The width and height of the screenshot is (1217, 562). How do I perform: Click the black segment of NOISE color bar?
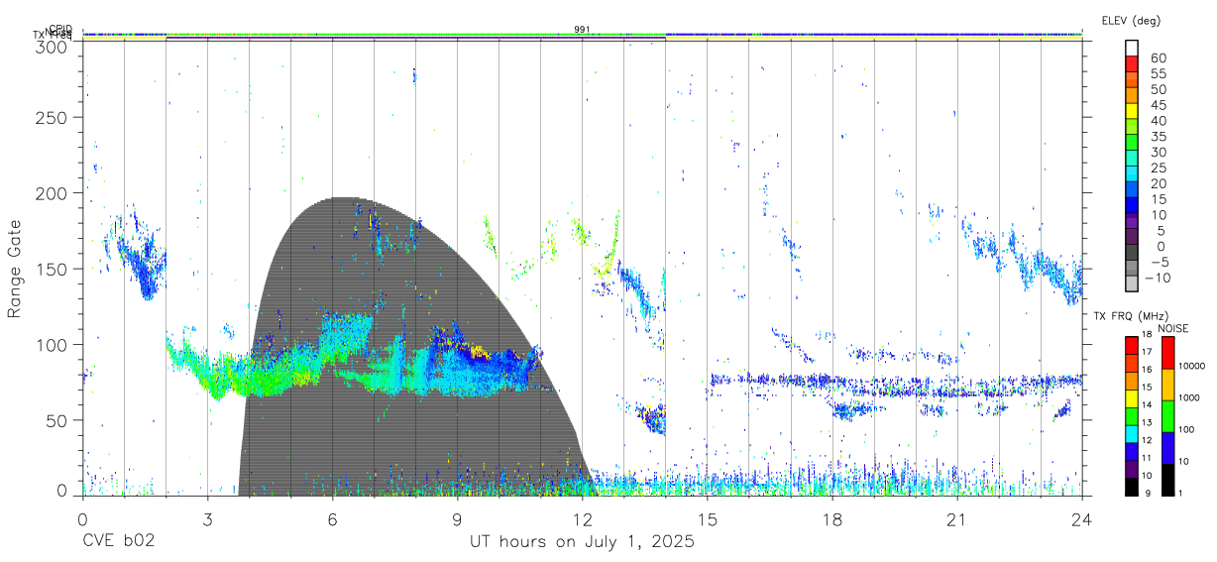(x=1167, y=480)
